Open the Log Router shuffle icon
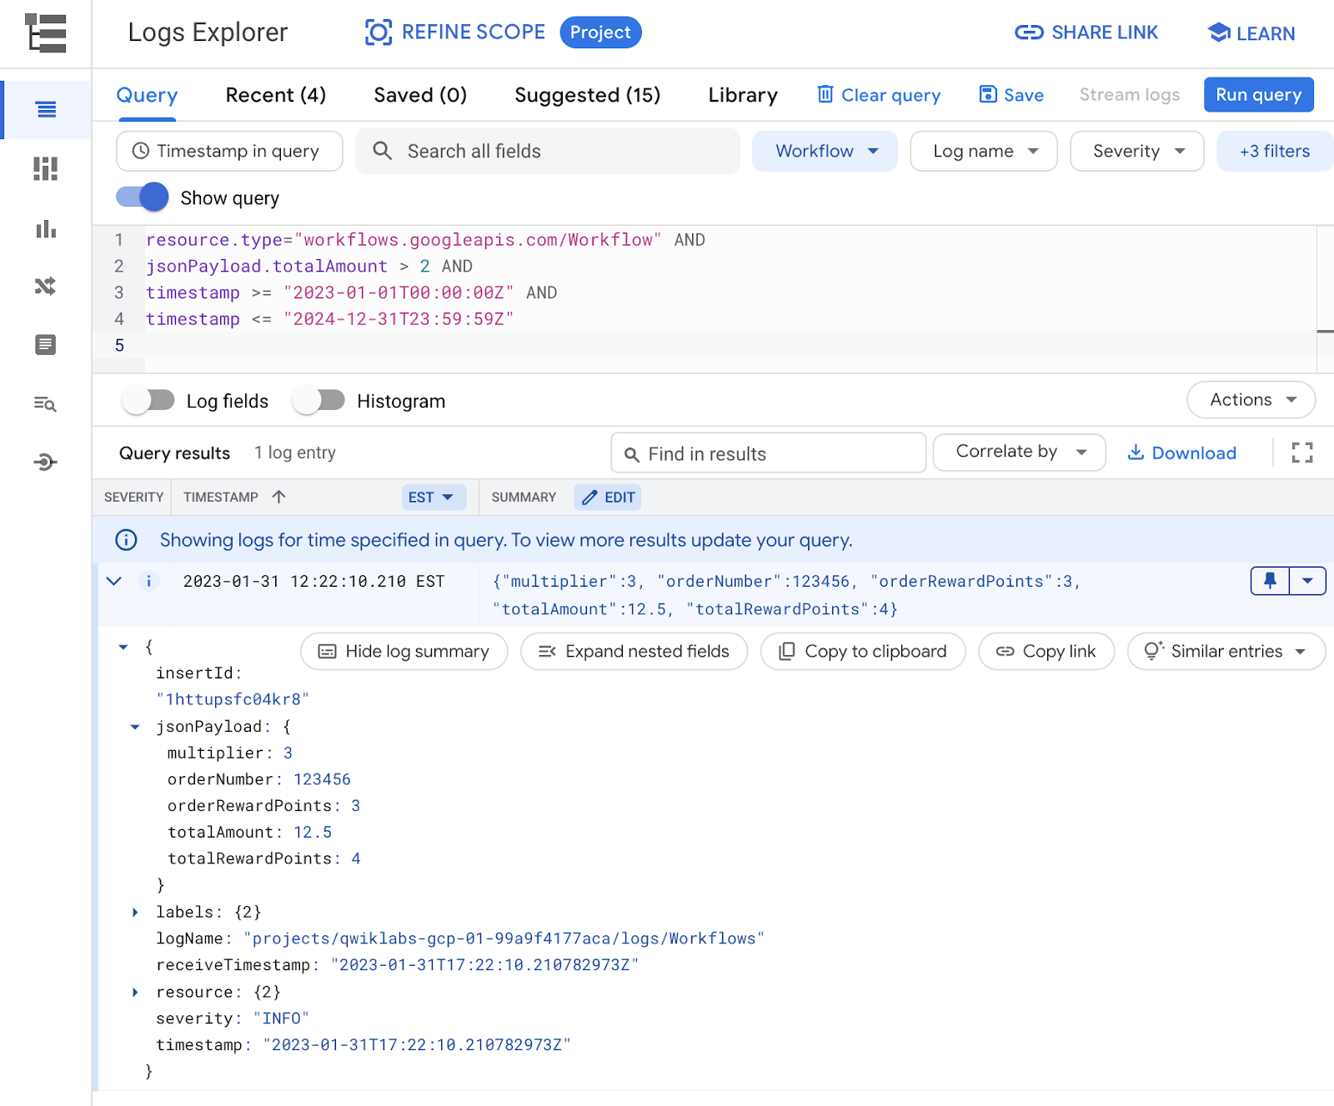The width and height of the screenshot is (1334, 1106). (46, 287)
